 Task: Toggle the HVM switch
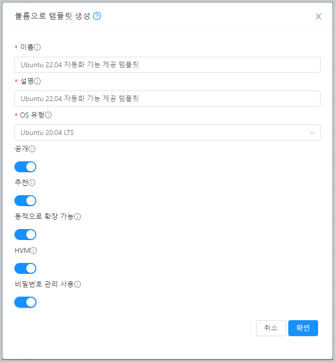(25, 268)
